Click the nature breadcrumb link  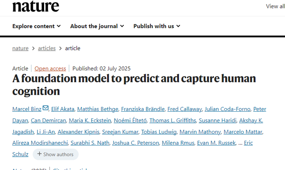click(20, 49)
